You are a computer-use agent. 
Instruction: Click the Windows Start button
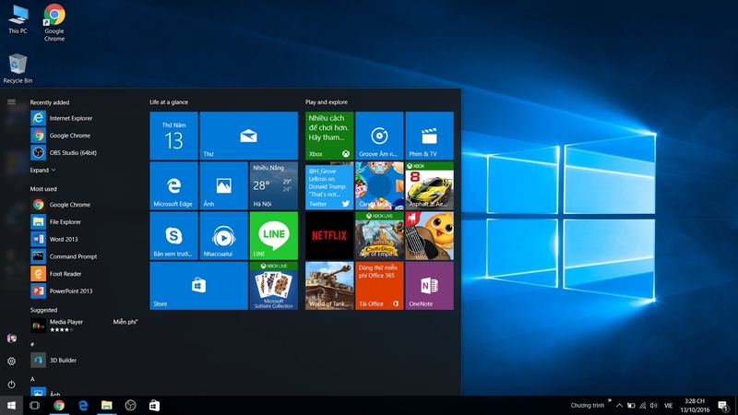pyautogui.click(x=11, y=405)
